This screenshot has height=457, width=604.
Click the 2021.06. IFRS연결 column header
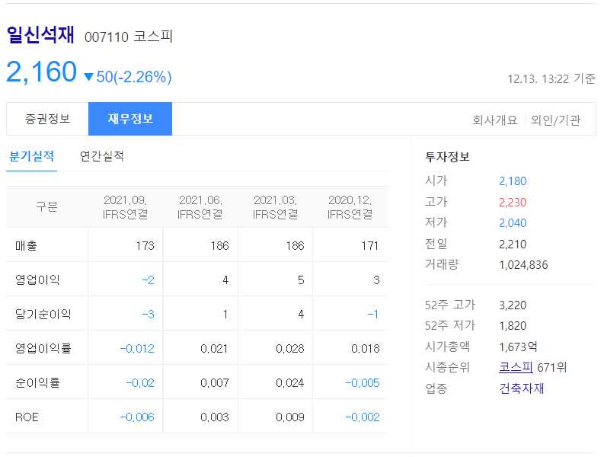point(200,207)
